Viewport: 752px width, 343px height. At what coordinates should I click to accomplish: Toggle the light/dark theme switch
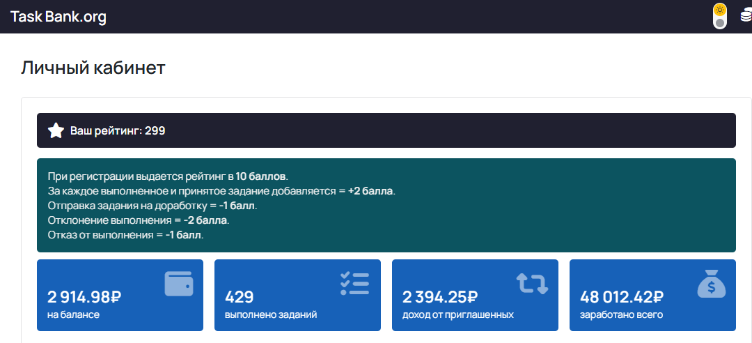719,16
